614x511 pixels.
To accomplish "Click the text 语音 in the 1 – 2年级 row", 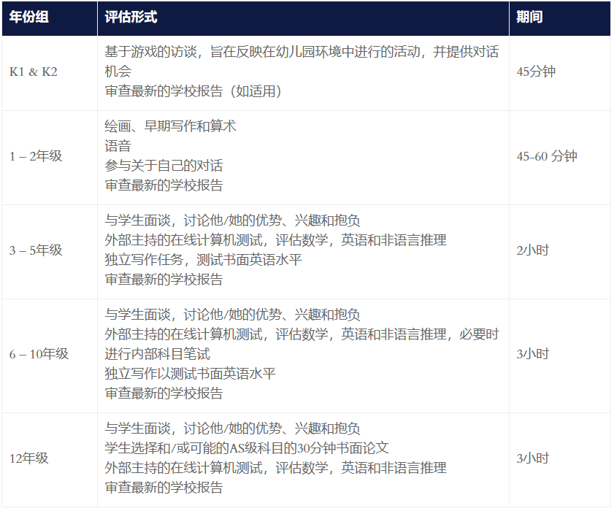I will [116, 148].
